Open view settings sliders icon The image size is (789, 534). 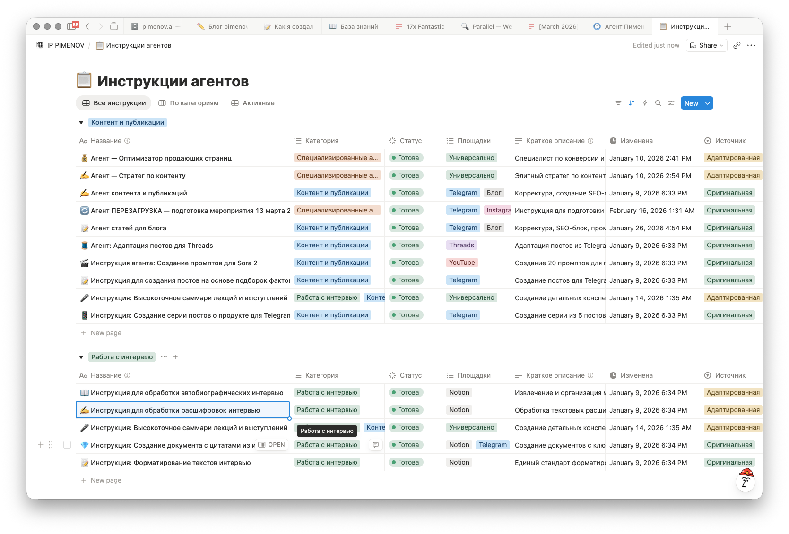coord(671,103)
